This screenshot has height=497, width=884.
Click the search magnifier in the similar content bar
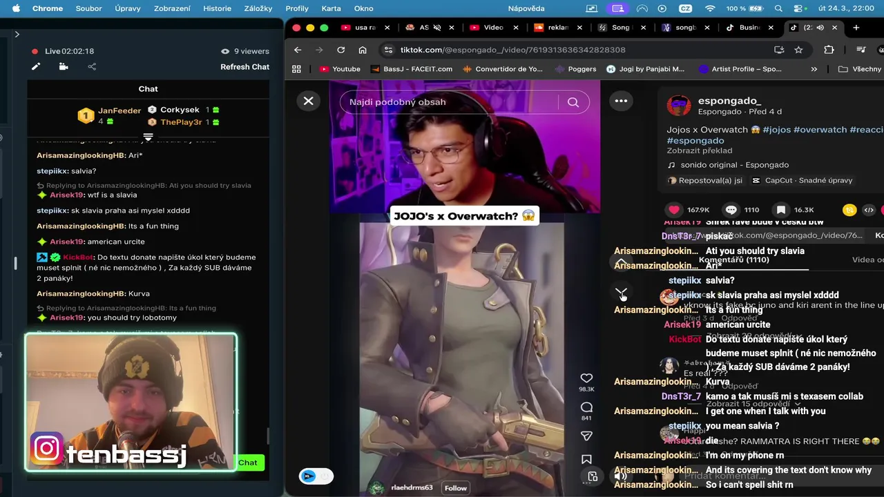(x=573, y=102)
